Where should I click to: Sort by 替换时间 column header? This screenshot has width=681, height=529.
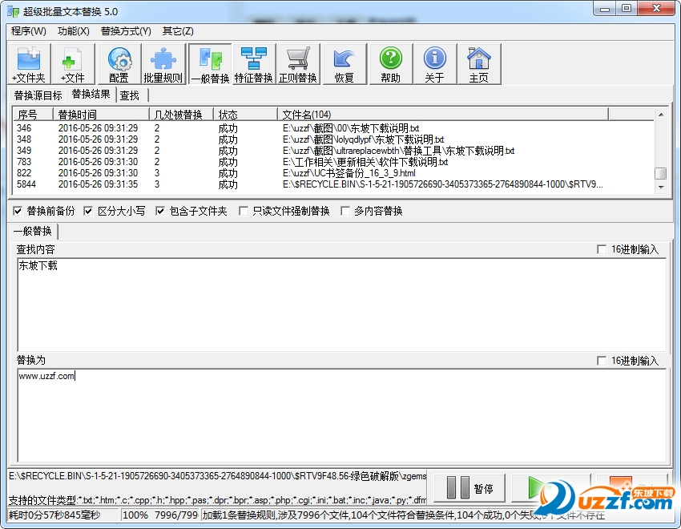[101, 115]
